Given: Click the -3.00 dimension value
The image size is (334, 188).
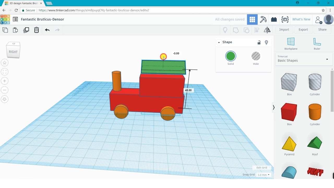Looking at the screenshot, I should 176,54.
